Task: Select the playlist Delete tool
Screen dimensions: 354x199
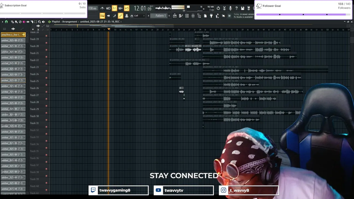Action: click(20, 22)
